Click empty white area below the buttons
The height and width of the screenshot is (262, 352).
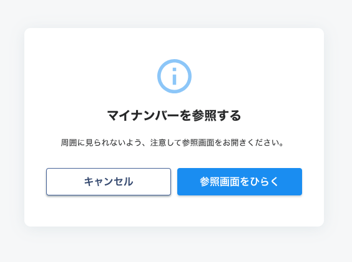[174, 210]
